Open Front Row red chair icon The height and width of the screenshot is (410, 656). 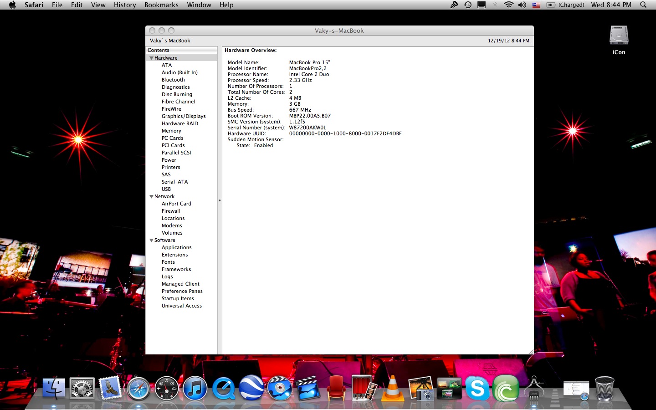[x=336, y=388]
